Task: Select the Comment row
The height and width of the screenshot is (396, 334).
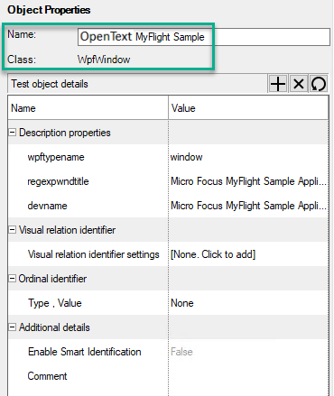Action: coord(168,376)
